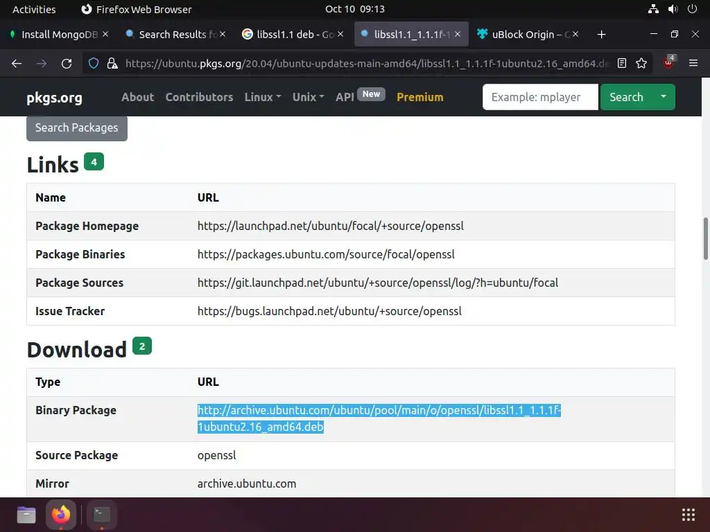
Task: Open clock and calendar panel
Action: (355, 9)
